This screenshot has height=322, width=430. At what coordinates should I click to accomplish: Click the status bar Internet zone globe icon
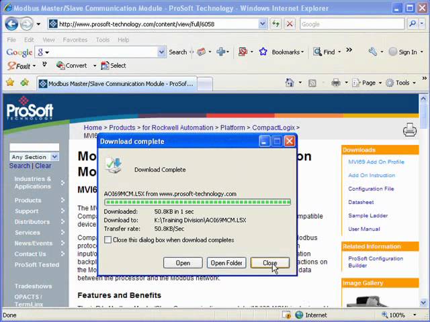pyautogui.click(x=299, y=315)
